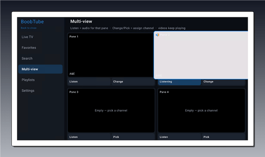Open the Playlists section
This screenshot has width=265, height=157.
pos(40,80)
